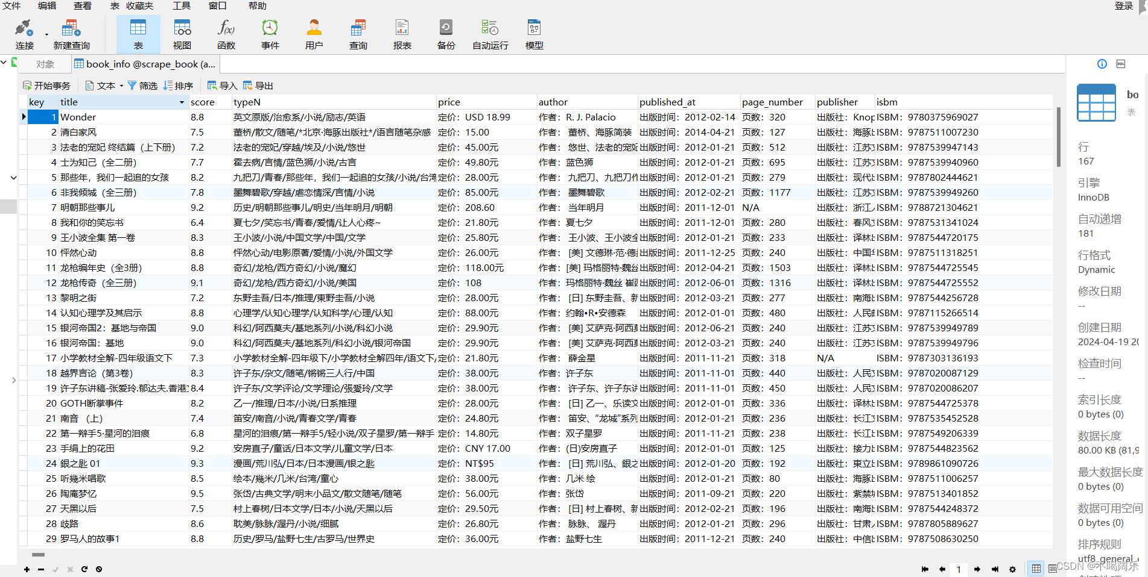The height and width of the screenshot is (577, 1148).
Task: Open the 函数 functions icon
Action: tap(226, 34)
